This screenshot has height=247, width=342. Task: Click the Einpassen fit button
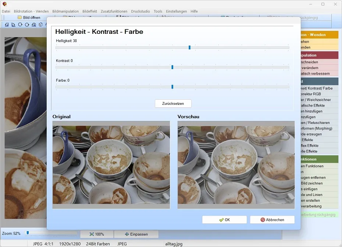(x=136, y=234)
